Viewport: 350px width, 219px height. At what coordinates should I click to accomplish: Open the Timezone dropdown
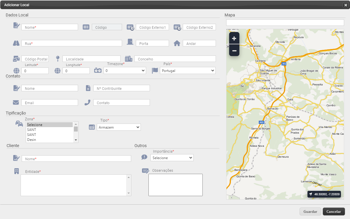125,71
